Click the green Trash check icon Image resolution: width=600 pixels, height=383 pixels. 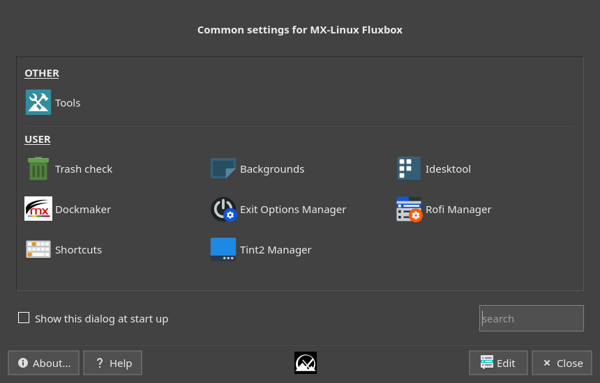pos(38,169)
